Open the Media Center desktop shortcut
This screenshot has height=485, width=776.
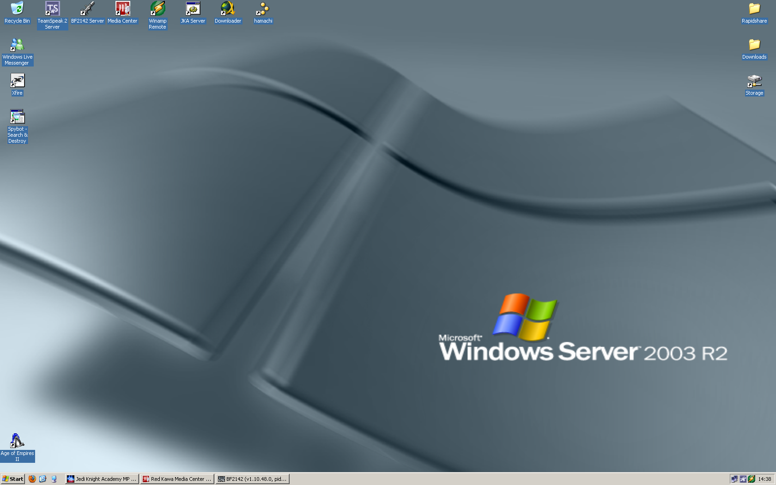click(122, 9)
